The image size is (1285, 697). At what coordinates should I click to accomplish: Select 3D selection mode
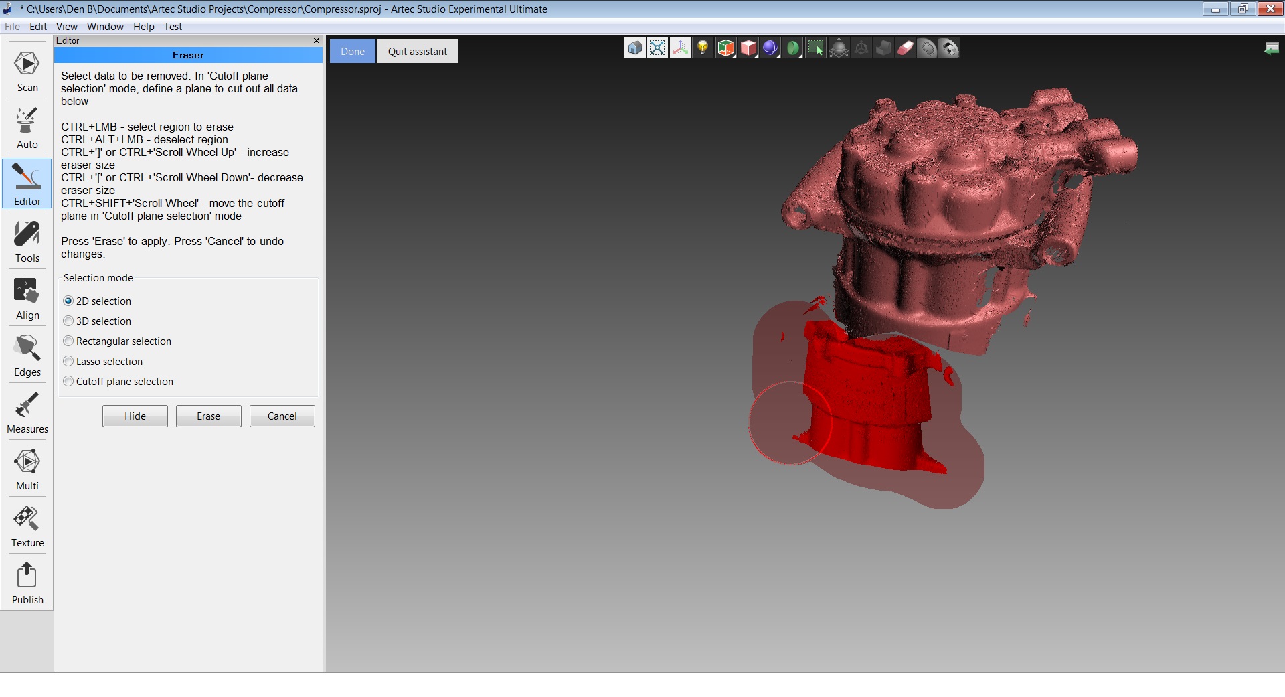(68, 321)
